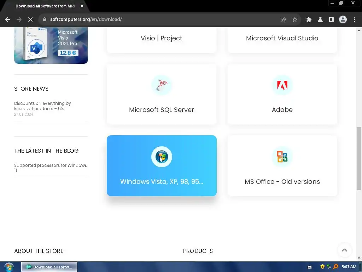Click the scrollbar up arrow

359,30
